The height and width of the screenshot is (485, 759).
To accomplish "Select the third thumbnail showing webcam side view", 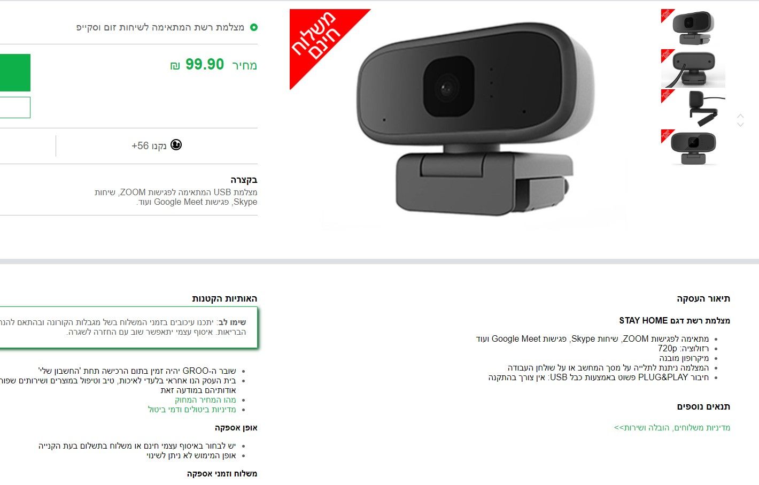I will pos(693,109).
